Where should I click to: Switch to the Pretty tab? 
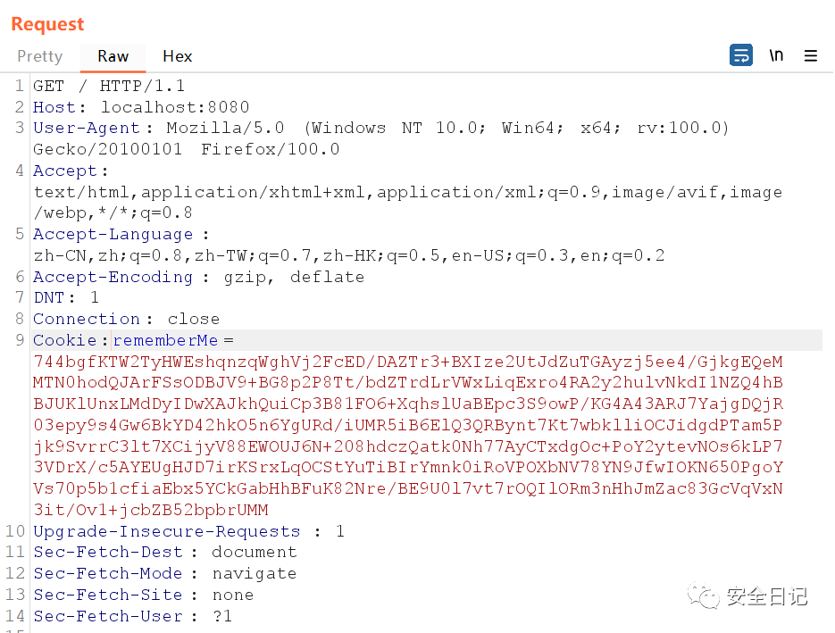[x=40, y=56]
